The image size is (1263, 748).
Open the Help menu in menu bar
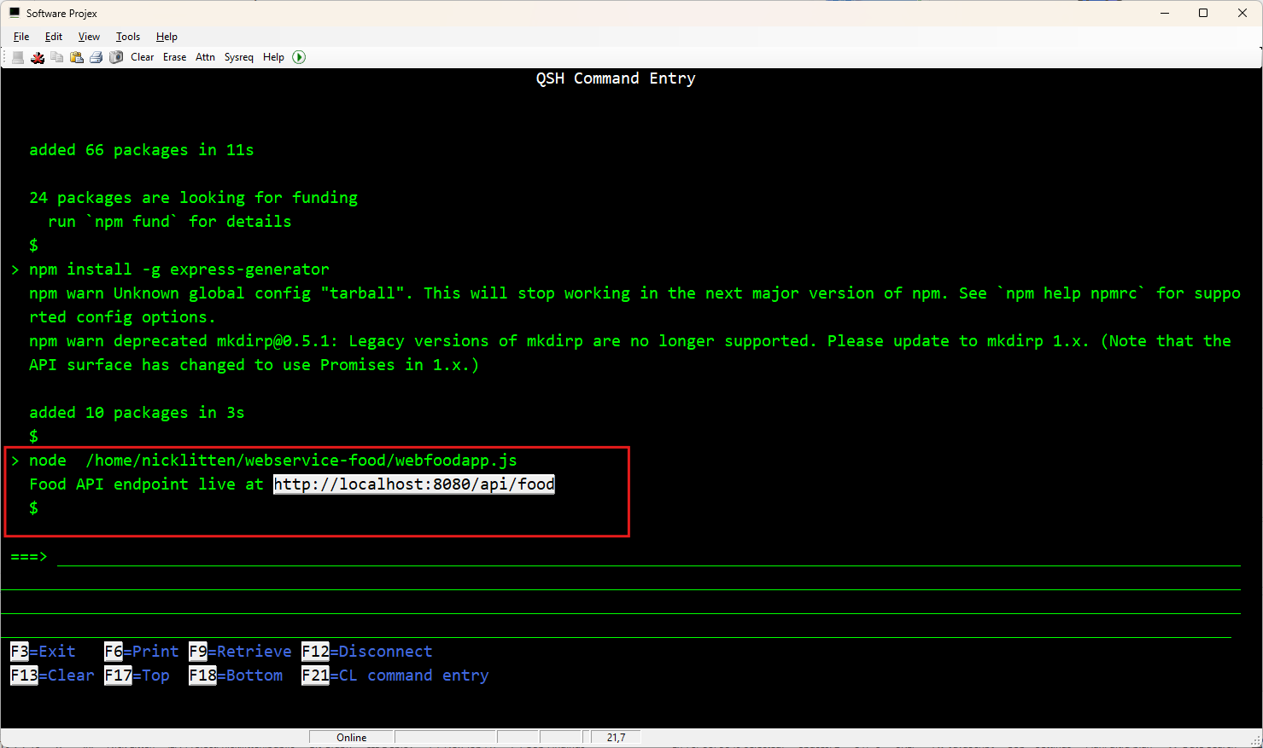click(x=167, y=37)
